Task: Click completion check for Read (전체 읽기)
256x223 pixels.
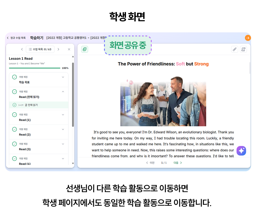Action: tap(14, 92)
